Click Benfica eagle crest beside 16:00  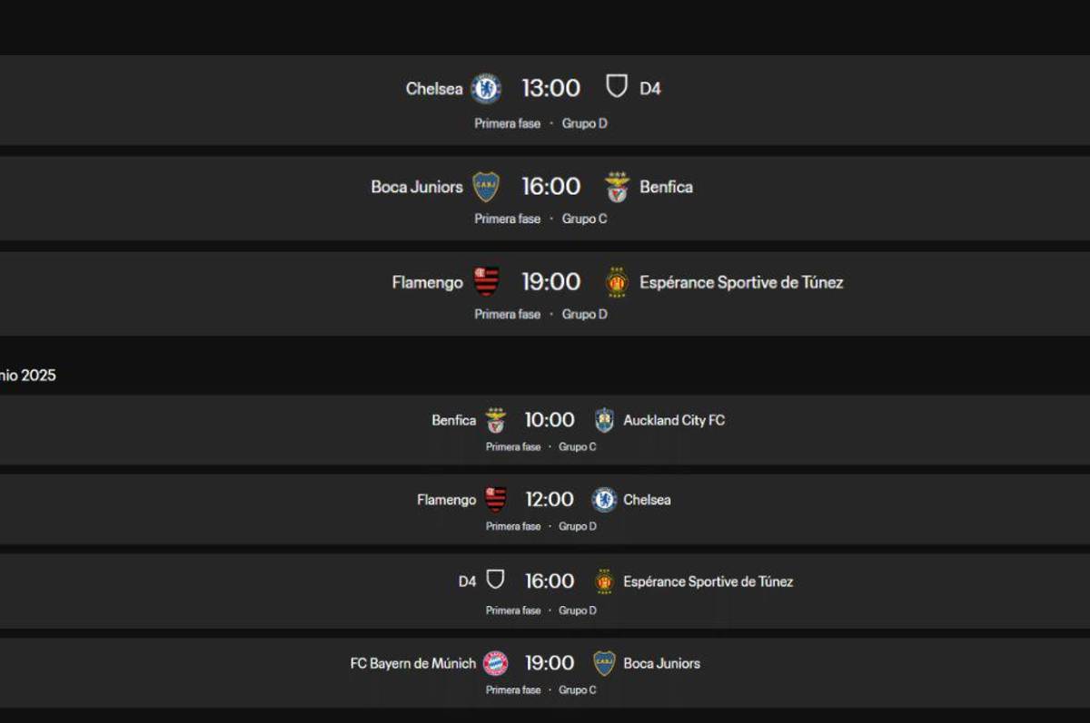point(618,187)
